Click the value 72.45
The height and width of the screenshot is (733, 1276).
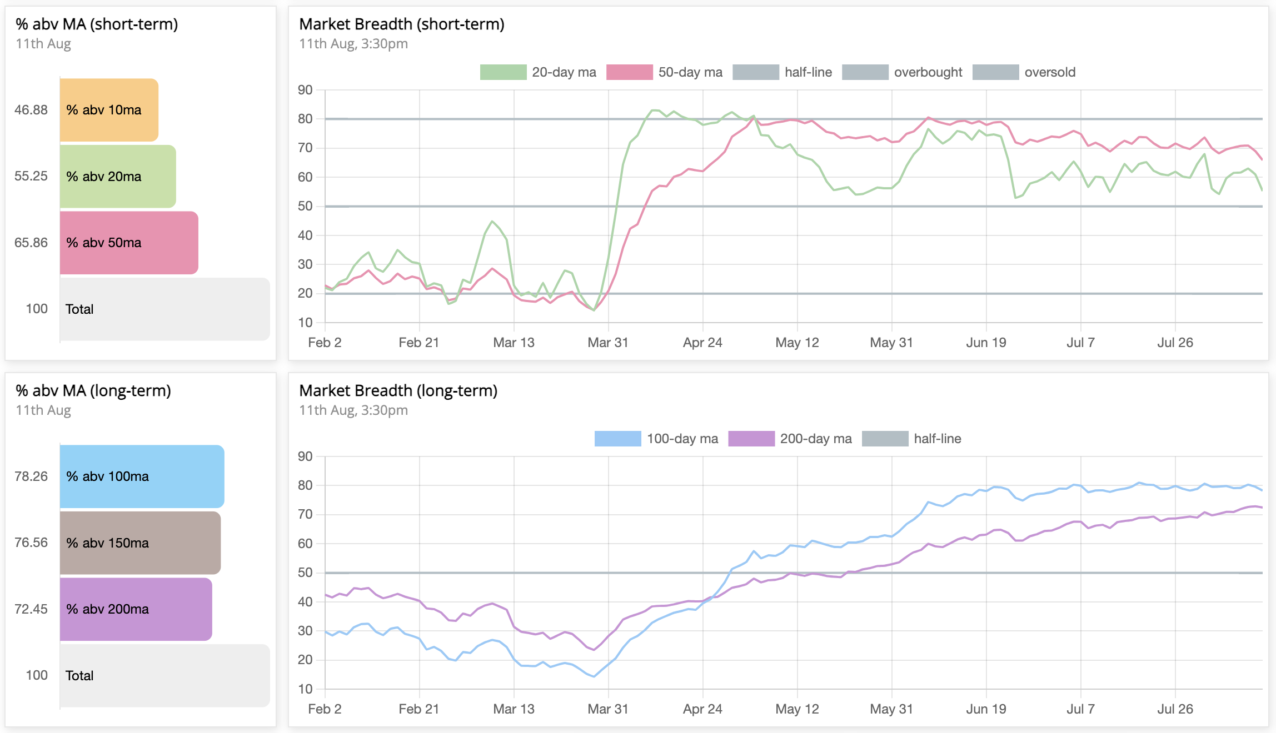(x=31, y=609)
